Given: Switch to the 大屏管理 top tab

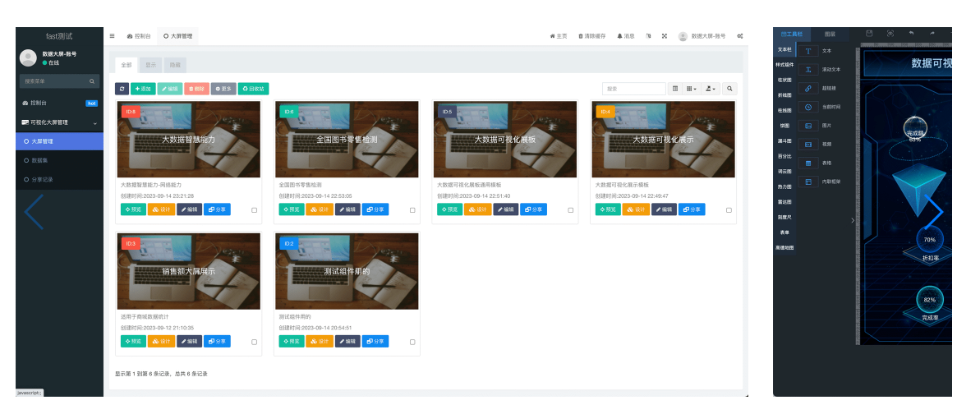Looking at the screenshot, I should click(x=177, y=36).
